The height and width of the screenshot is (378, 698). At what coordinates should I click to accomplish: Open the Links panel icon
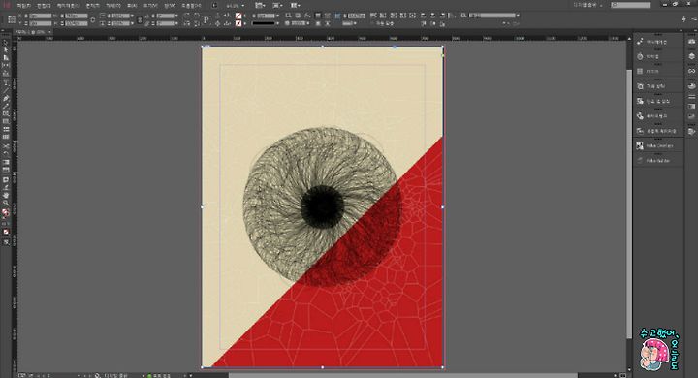[x=691, y=71]
